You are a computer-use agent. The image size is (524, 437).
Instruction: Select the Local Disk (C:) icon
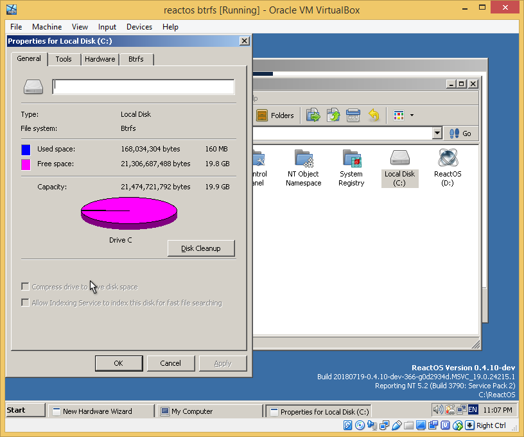(399, 159)
